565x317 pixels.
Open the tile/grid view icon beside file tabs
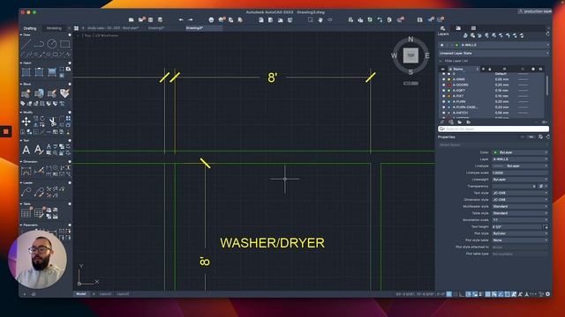(77, 28)
